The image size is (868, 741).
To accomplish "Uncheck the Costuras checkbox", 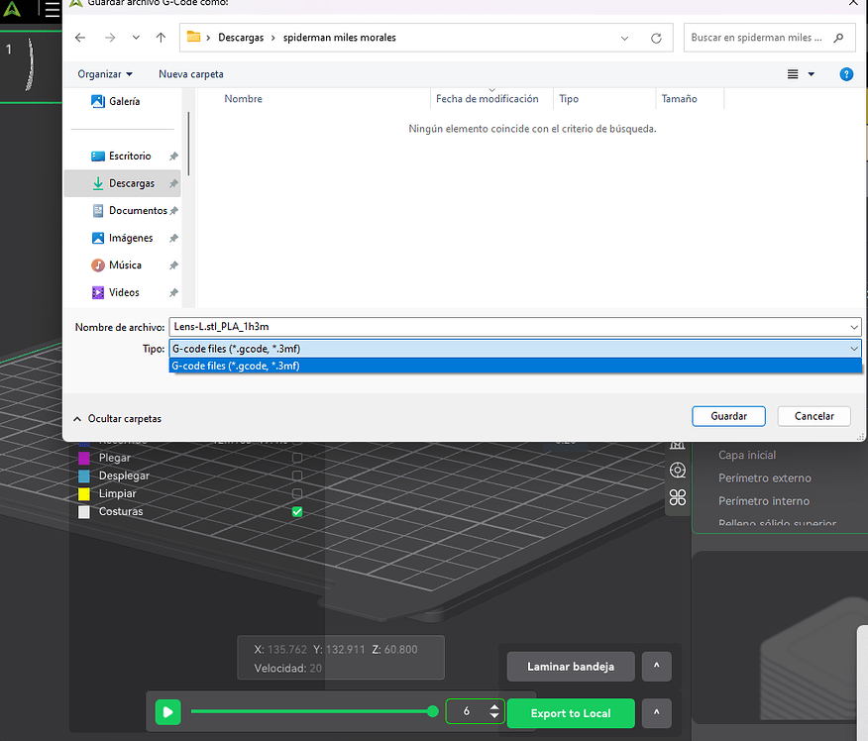I will click(x=296, y=511).
